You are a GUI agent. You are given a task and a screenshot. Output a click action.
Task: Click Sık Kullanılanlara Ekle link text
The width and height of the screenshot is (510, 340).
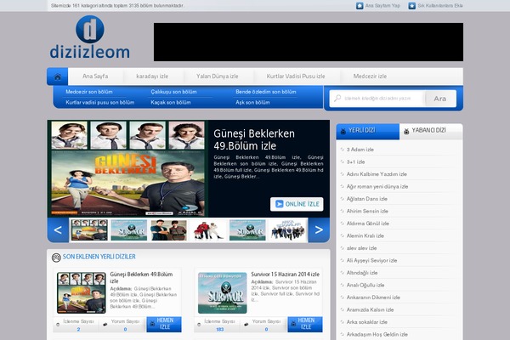(440, 6)
